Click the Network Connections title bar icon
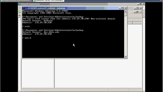The width and height of the screenshot is (163, 92). click(x=19, y=4)
